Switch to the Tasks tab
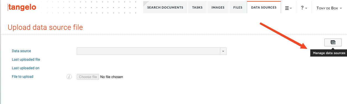Screen dimensions: 347x104 tap(197, 7)
